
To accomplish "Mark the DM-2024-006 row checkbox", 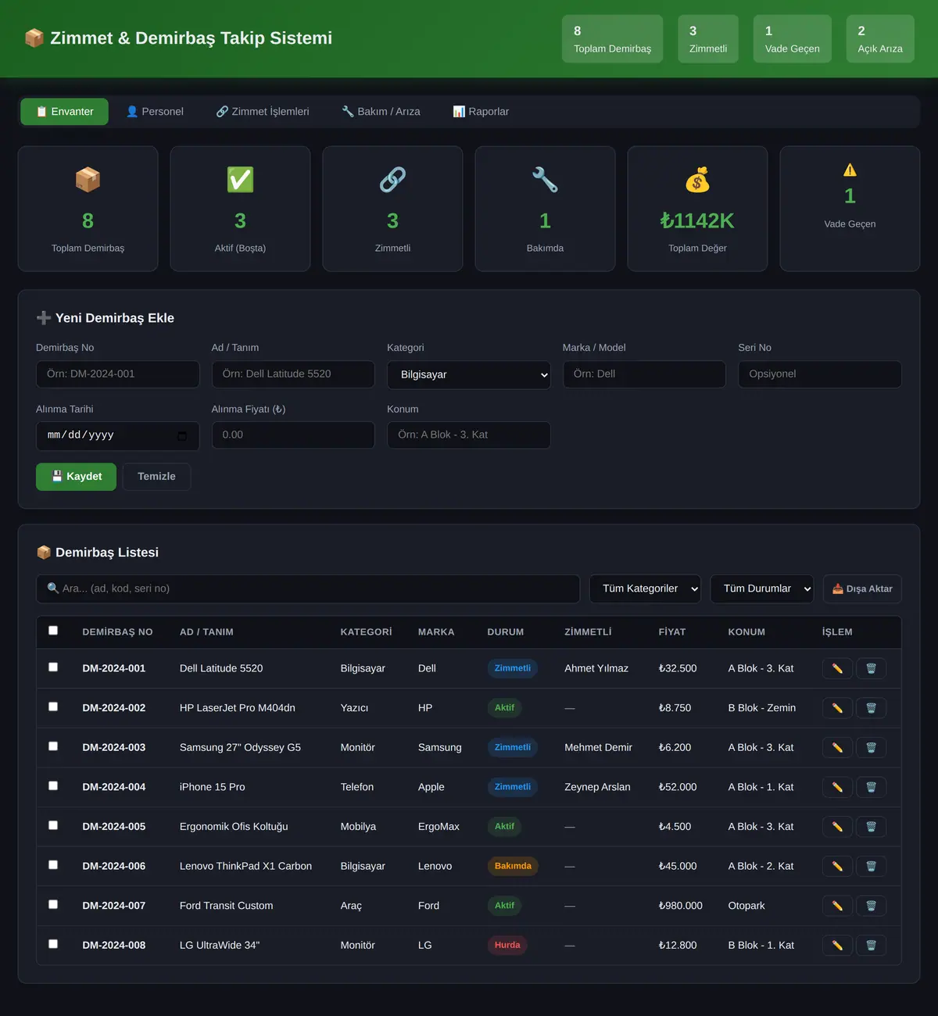I will point(53,865).
